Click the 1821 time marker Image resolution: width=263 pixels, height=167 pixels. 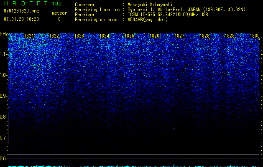coord(29,36)
